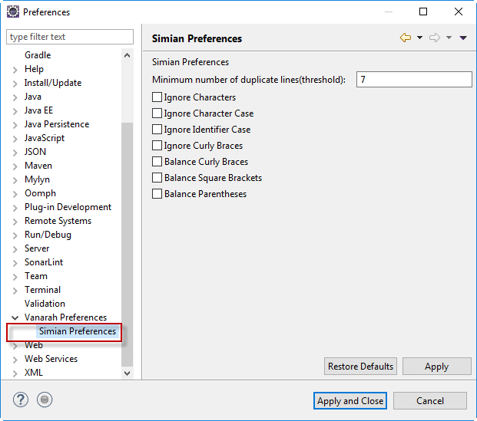
Task: Click the round record icon beside help
Action: [45, 400]
